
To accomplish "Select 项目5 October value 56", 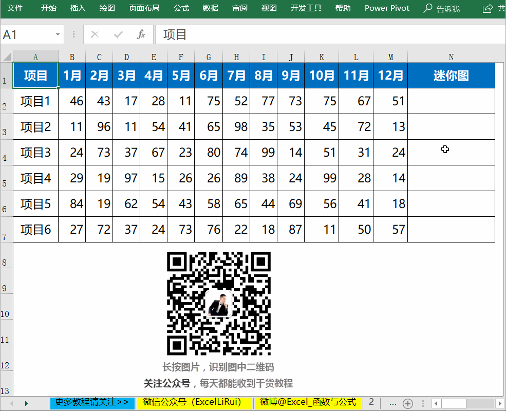I will (x=322, y=204).
